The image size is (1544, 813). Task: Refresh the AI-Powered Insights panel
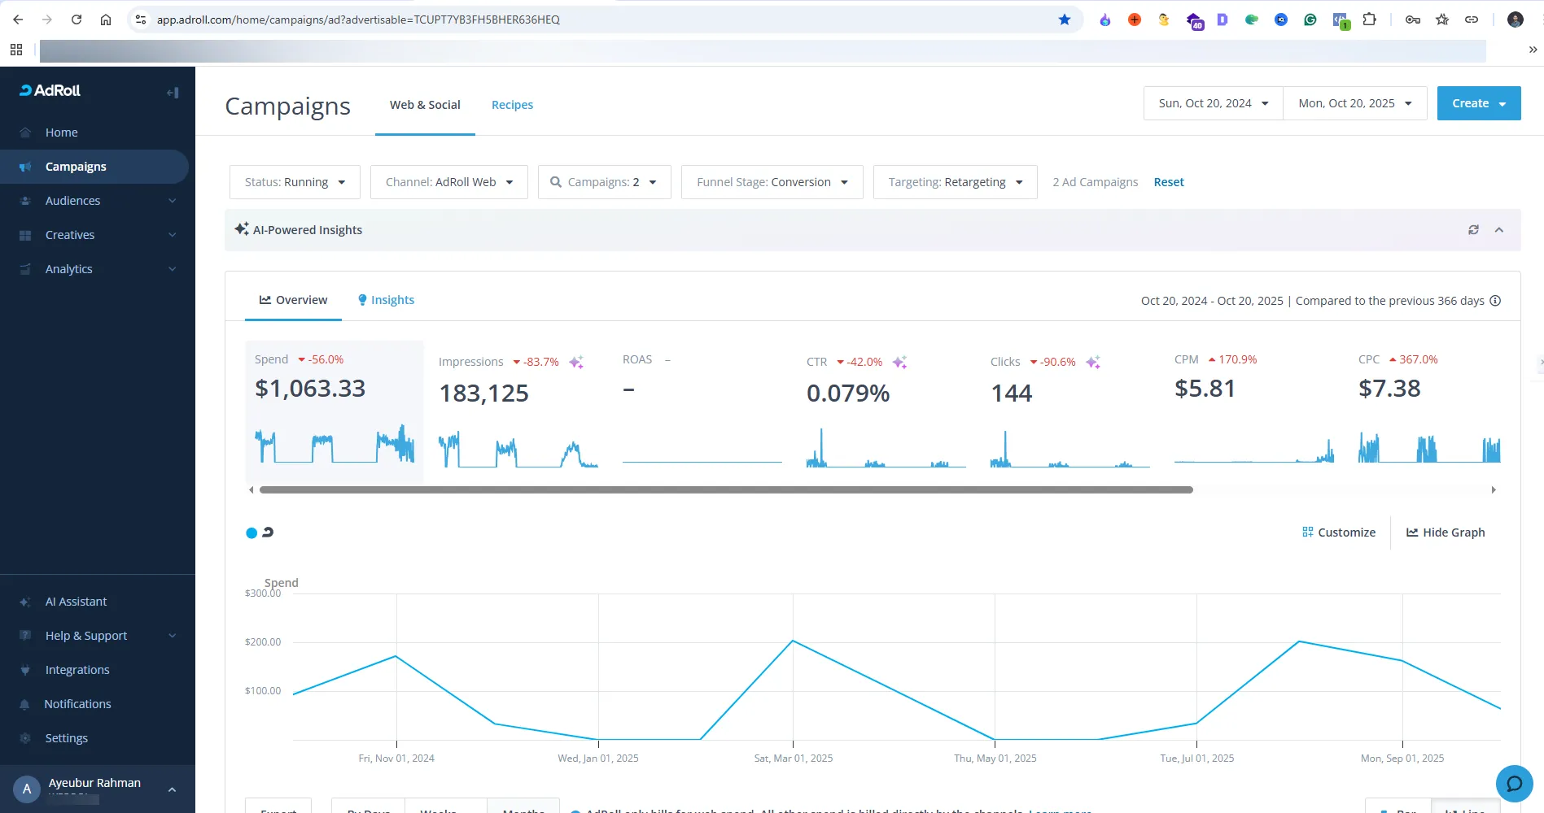point(1473,230)
